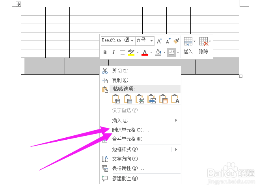The image size is (270, 191).
Task: Click the table properties icon
Action: coord(105,169)
